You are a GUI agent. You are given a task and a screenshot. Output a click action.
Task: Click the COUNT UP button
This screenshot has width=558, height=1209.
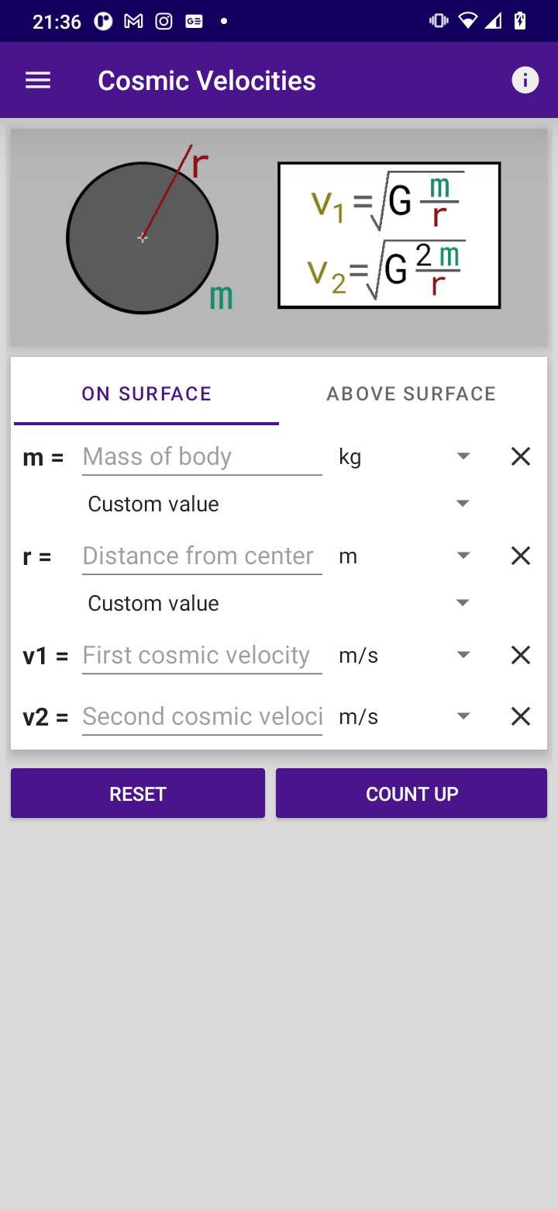pyautogui.click(x=412, y=793)
